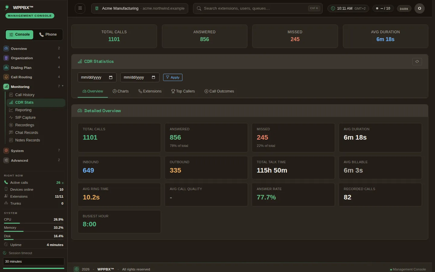
Task: Open the Reporting page
Action: (x=36, y=110)
